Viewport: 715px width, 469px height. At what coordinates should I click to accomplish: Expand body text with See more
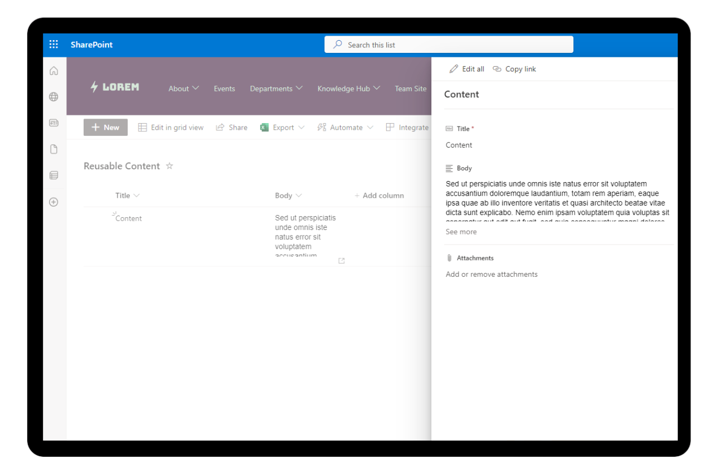tap(461, 232)
